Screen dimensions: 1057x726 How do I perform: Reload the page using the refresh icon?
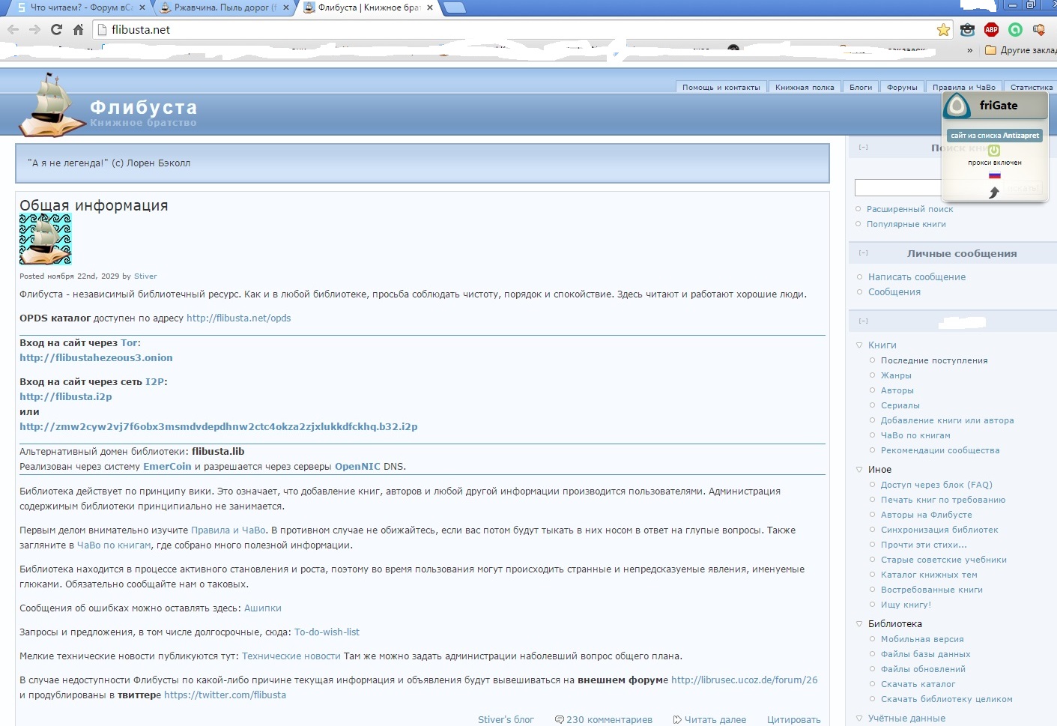click(x=56, y=30)
